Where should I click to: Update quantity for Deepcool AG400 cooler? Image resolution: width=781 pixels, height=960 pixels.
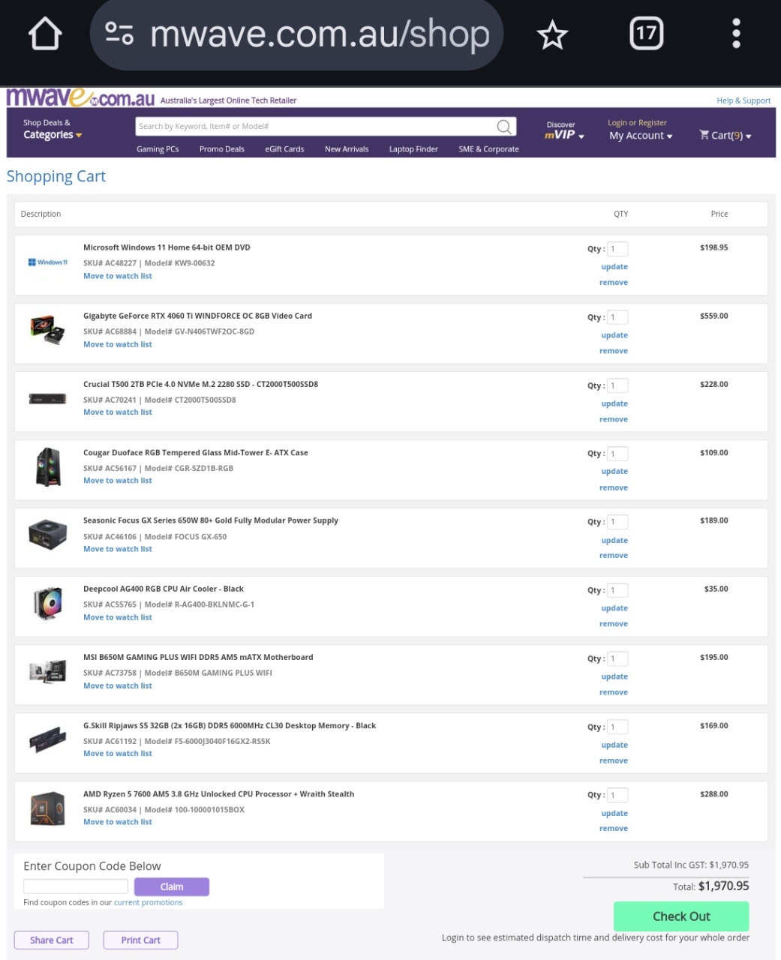pyautogui.click(x=614, y=608)
